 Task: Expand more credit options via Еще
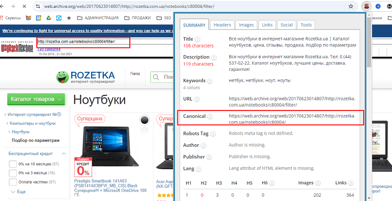[x=18, y=192]
